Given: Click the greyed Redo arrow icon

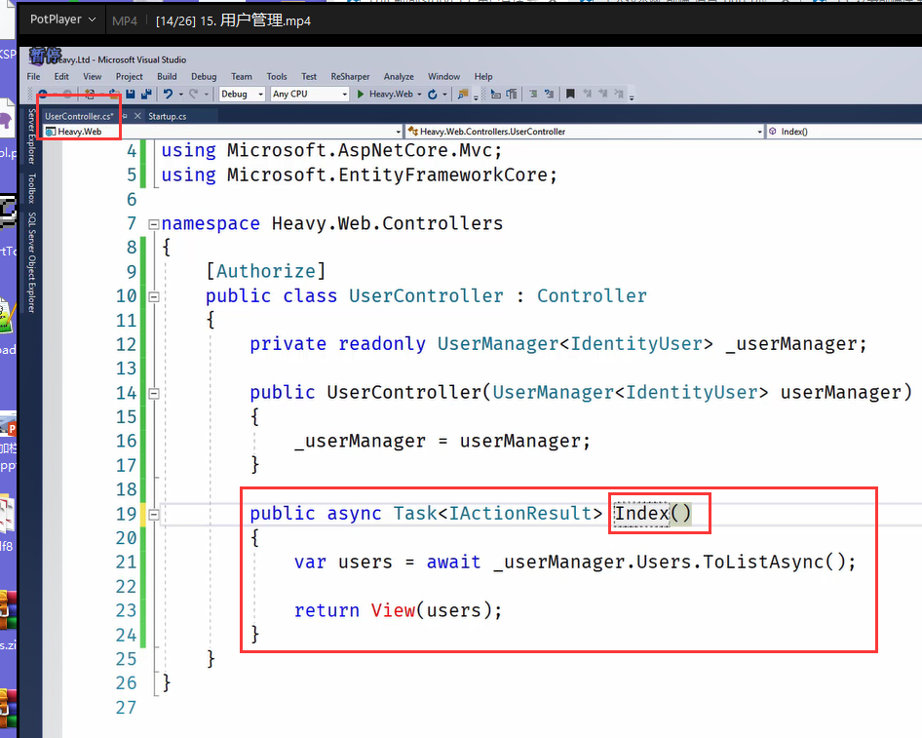Looking at the screenshot, I should click(193, 95).
